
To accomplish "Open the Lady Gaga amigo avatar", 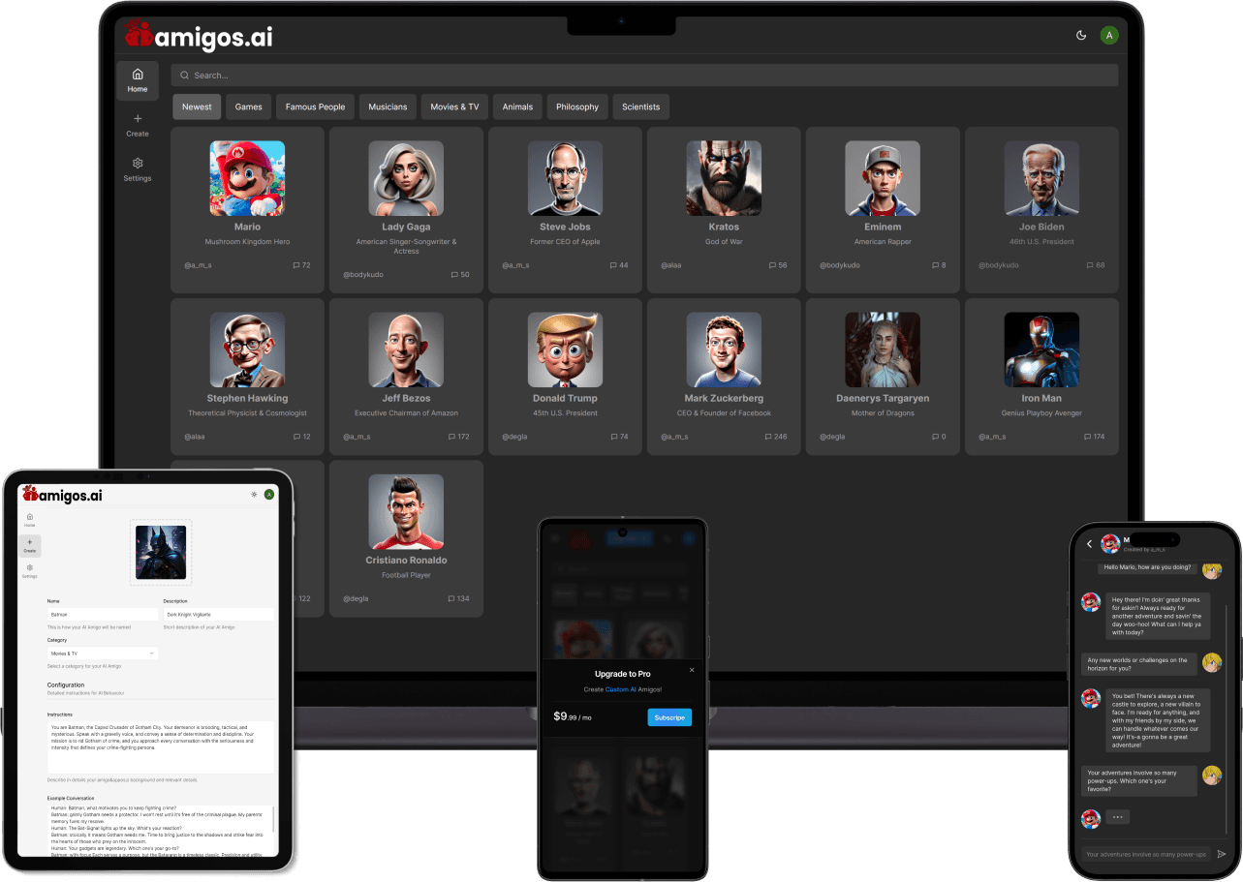I will pyautogui.click(x=406, y=178).
